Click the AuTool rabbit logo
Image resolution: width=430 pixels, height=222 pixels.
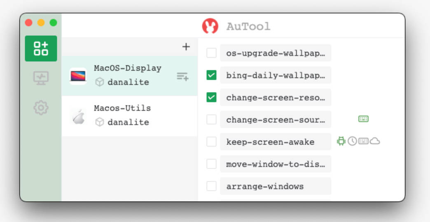[x=210, y=26]
